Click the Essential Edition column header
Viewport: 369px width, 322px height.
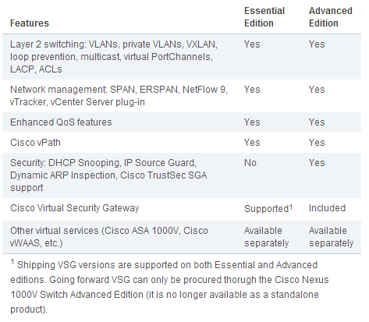[x=264, y=17]
